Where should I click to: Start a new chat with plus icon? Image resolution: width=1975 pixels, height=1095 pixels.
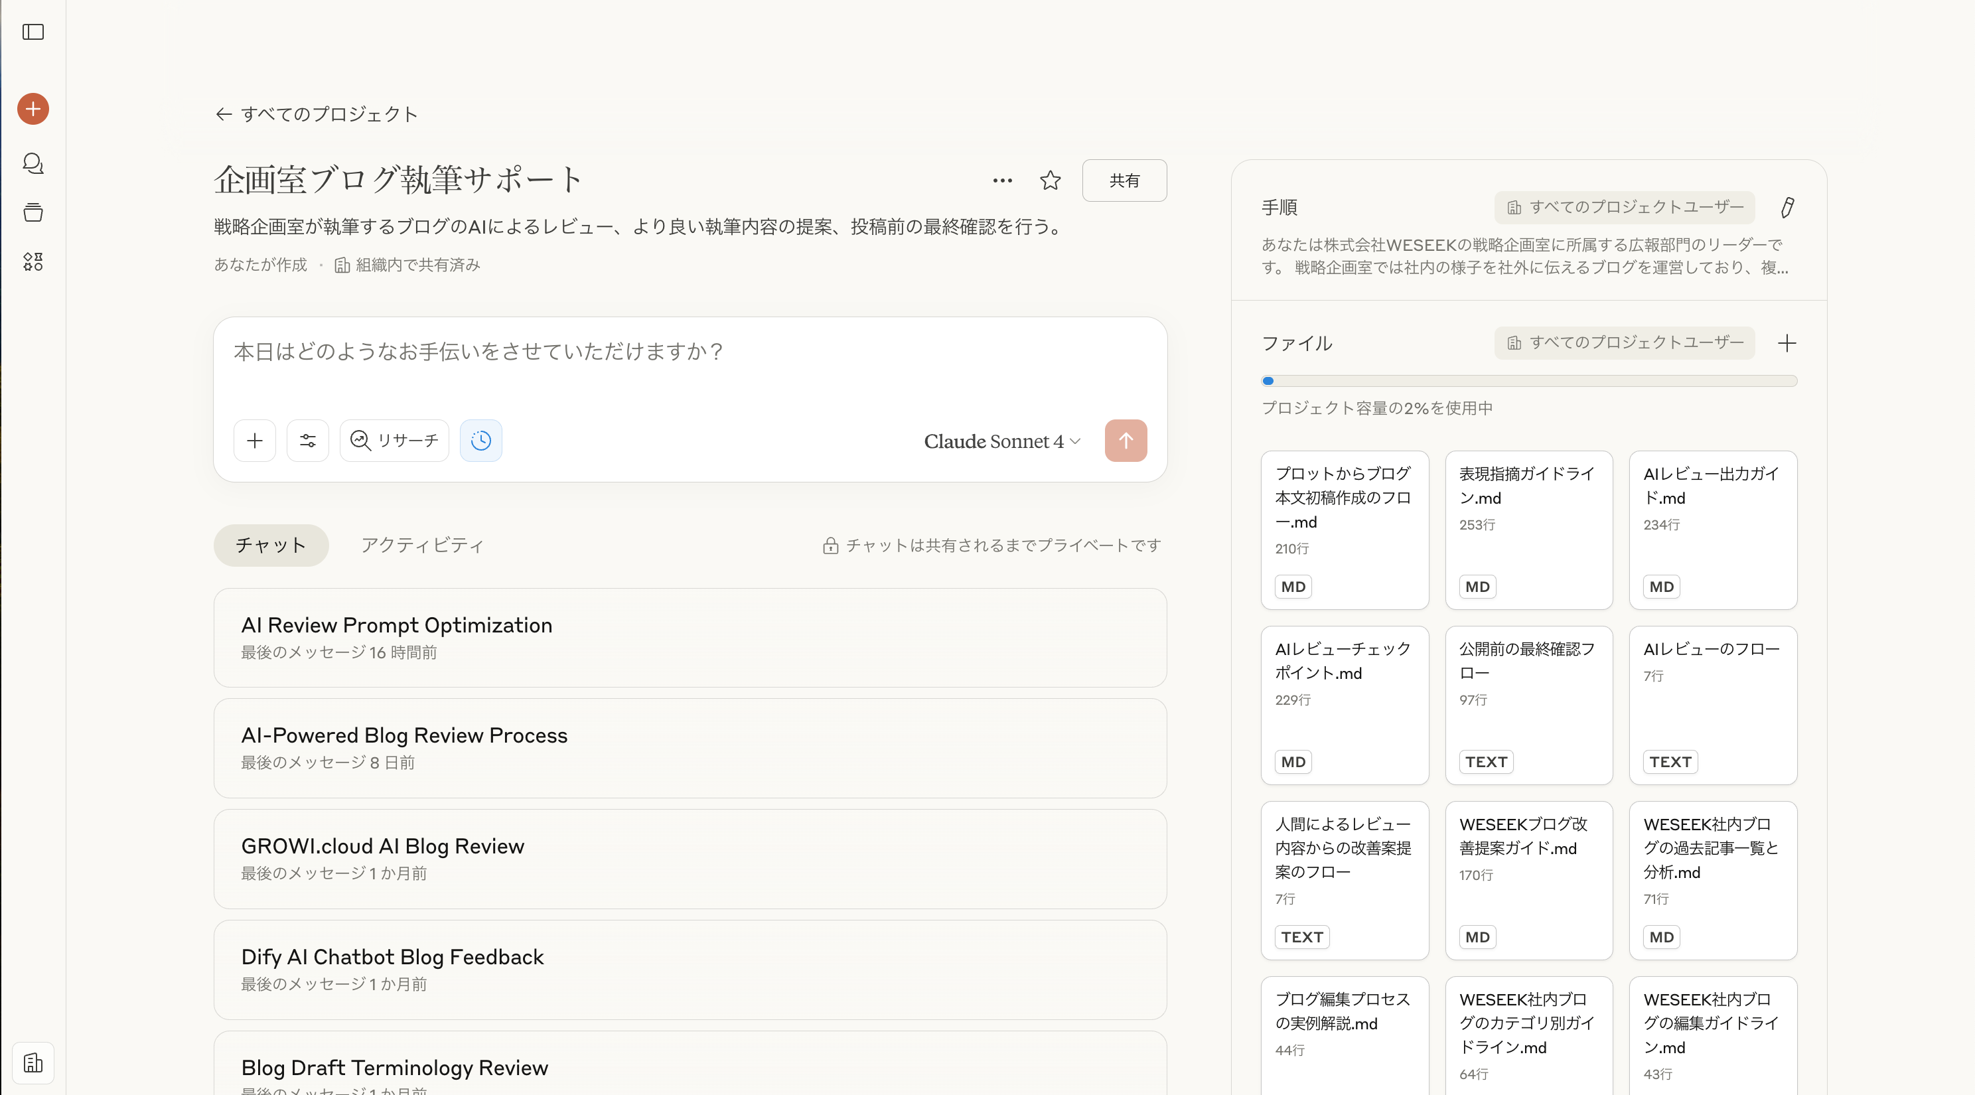coord(33,109)
